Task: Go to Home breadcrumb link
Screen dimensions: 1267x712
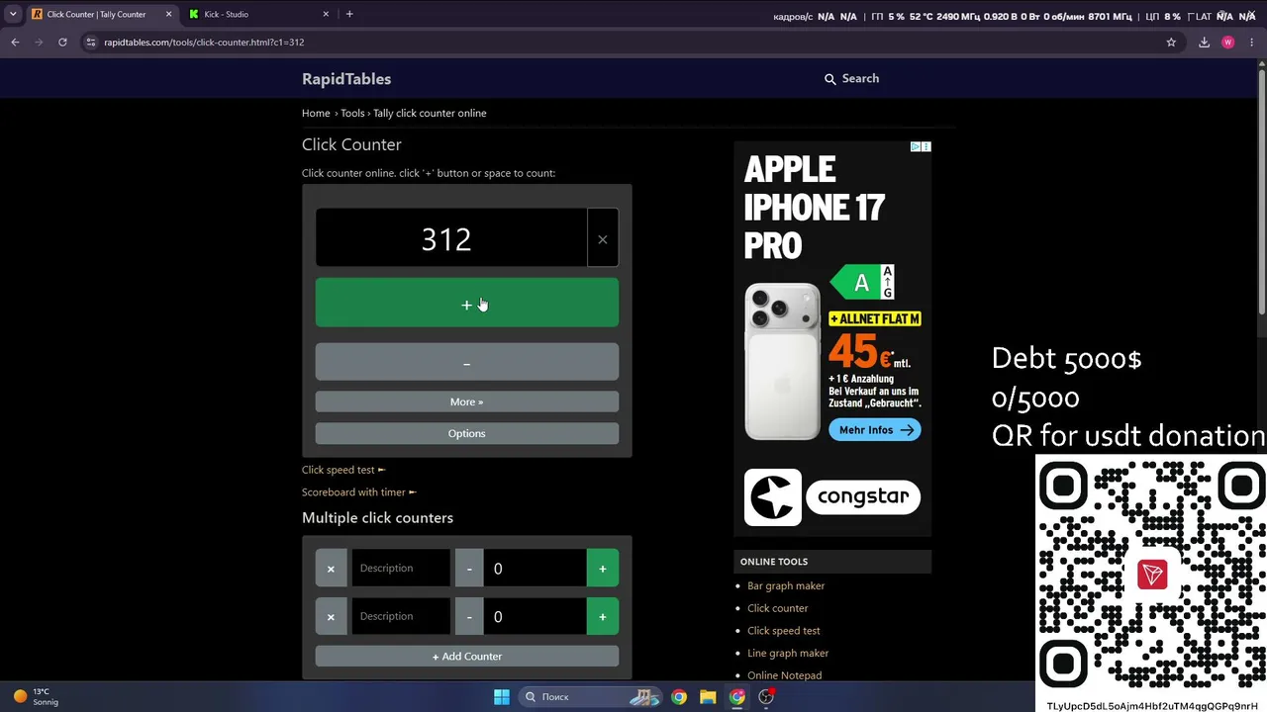Action: 316,113
